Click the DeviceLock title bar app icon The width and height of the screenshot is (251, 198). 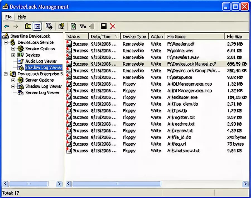(5, 7)
